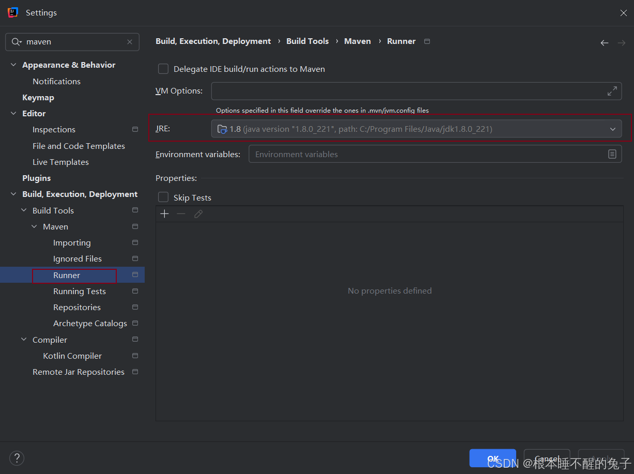Image resolution: width=634 pixels, height=474 pixels.
Task: Click the remove property minus icon
Action: (x=181, y=213)
